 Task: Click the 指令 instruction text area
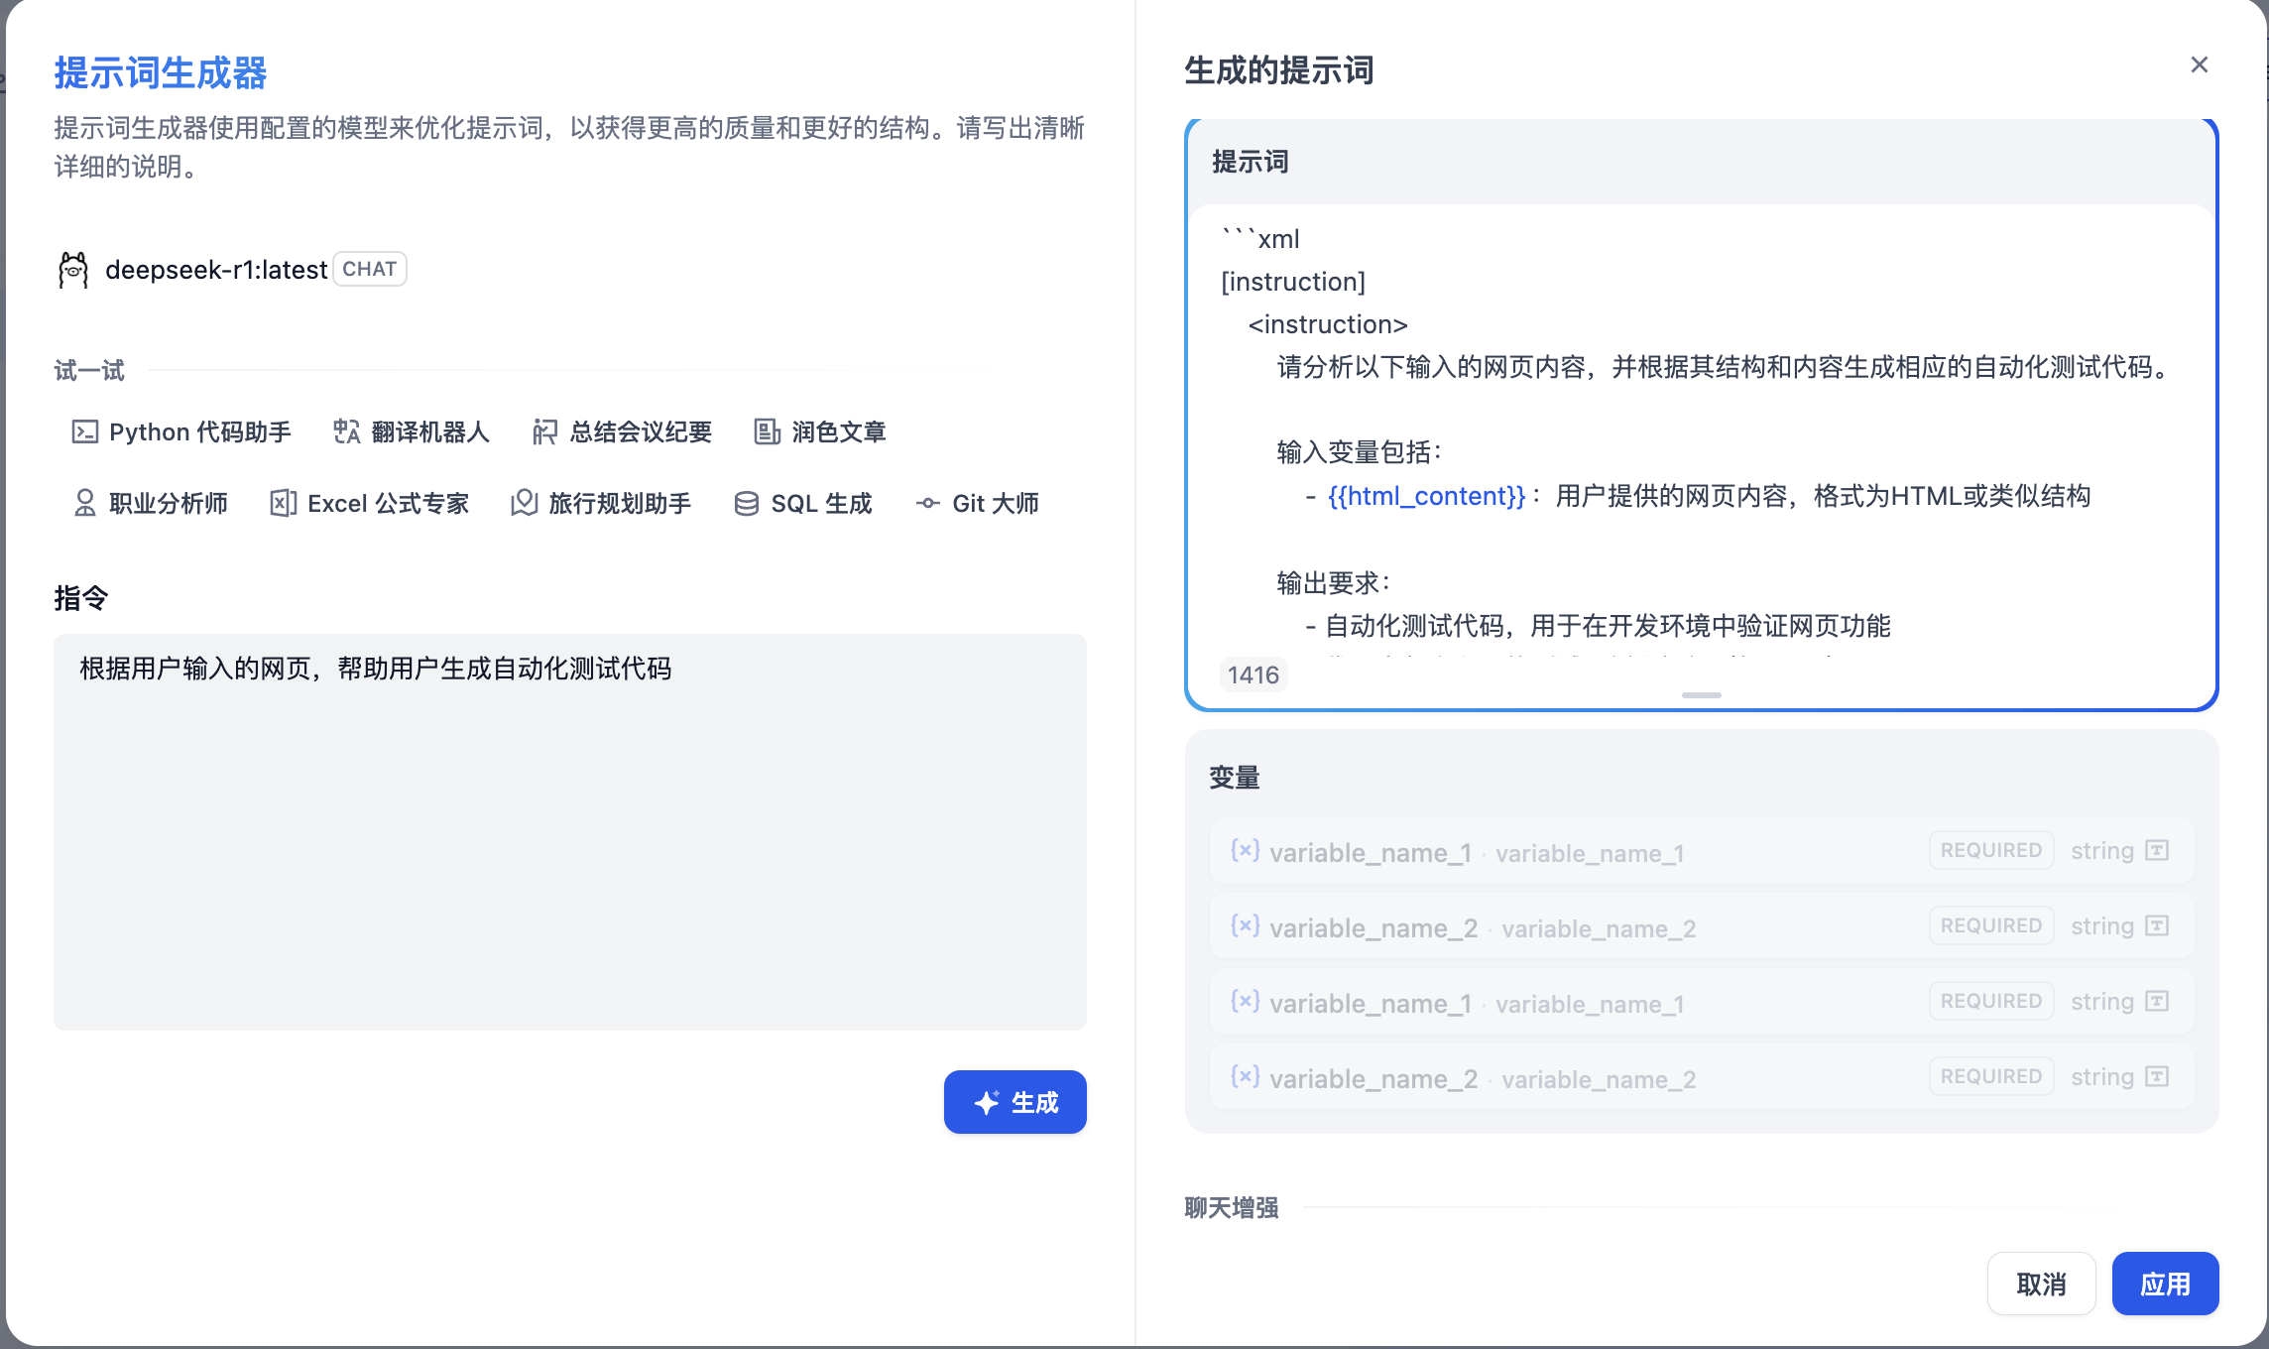[569, 831]
